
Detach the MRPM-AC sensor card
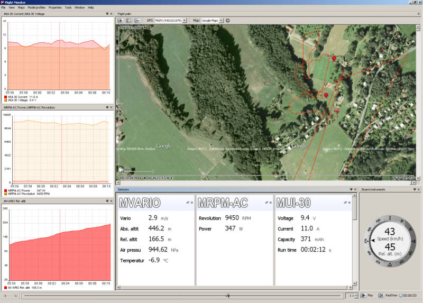(266, 203)
